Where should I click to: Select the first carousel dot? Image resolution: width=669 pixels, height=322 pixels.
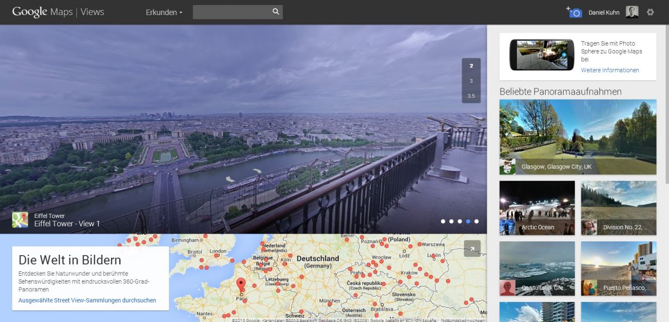click(443, 221)
